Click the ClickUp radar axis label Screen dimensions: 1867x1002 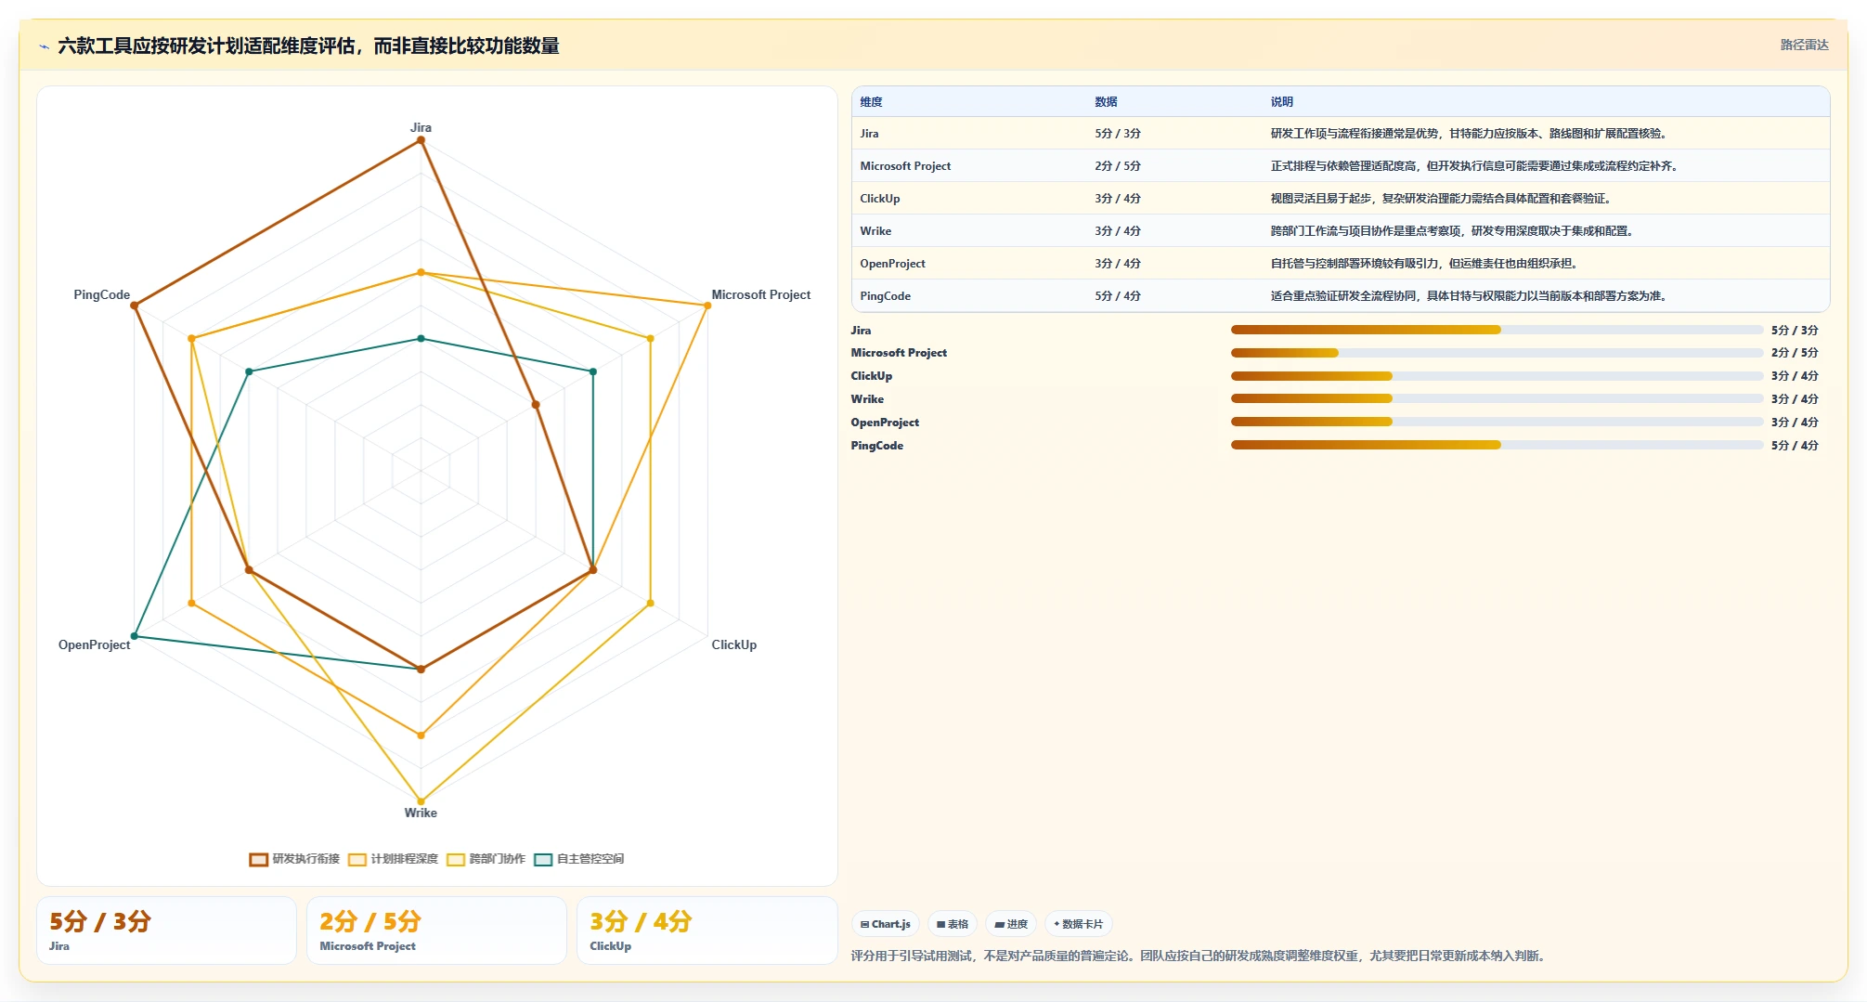tap(733, 644)
